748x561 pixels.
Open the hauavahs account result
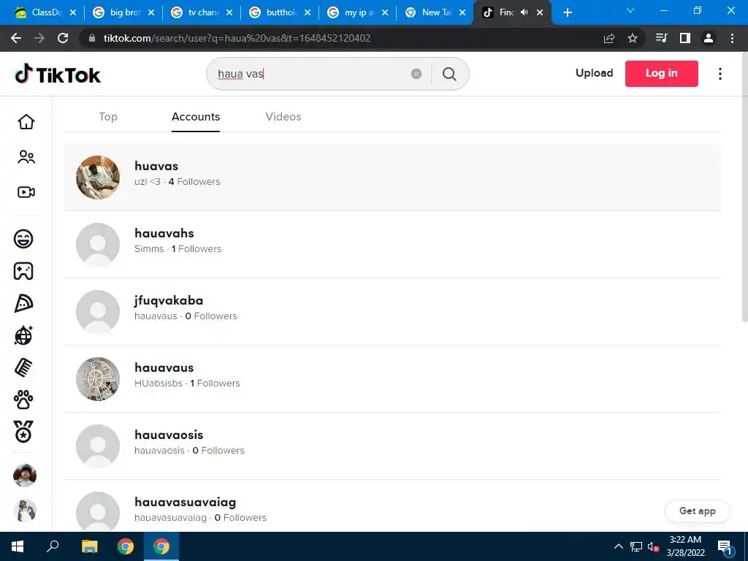(x=392, y=244)
